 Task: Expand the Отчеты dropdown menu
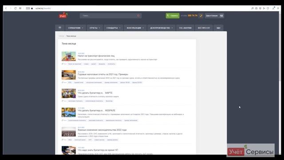coord(95,28)
